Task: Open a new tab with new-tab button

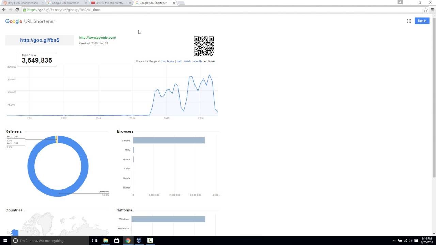Action: point(181,3)
